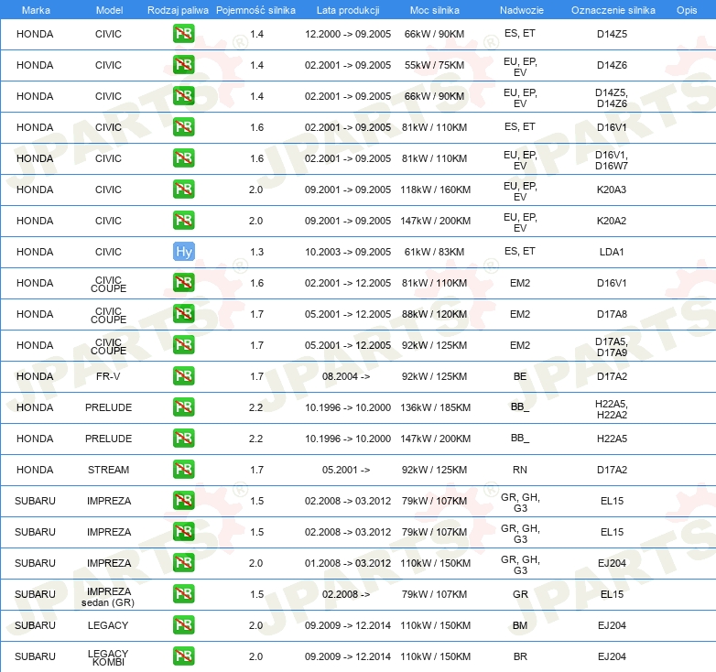Click the Nadwozie column header
This screenshot has width=716, height=672.
tap(522, 10)
